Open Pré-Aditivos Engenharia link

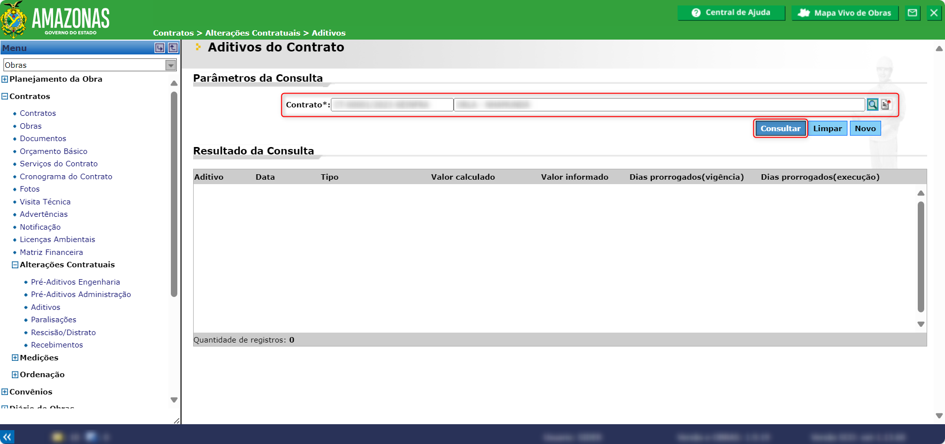75,282
